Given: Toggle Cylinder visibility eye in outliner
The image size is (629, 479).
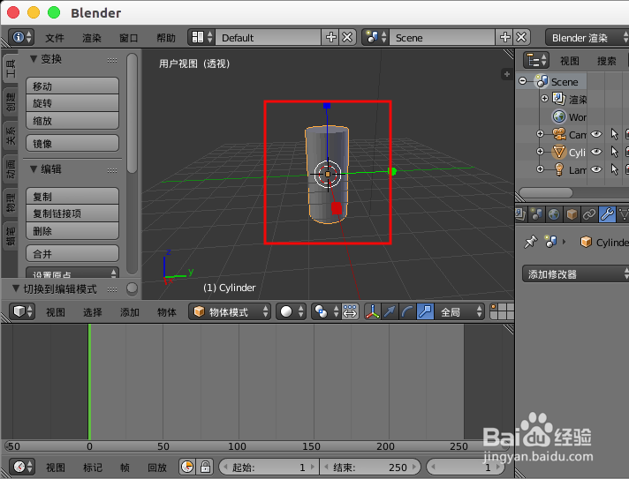Looking at the screenshot, I should pos(596,152).
